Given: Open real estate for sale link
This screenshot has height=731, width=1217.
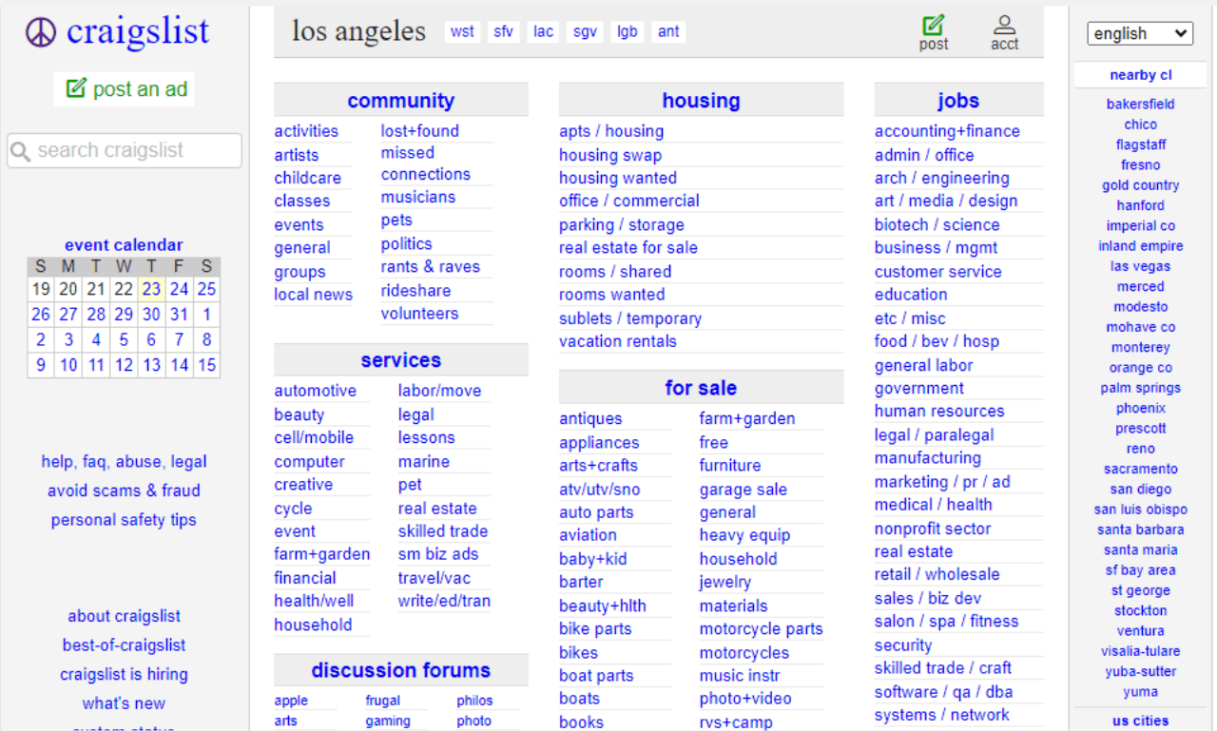Looking at the screenshot, I should point(628,247).
